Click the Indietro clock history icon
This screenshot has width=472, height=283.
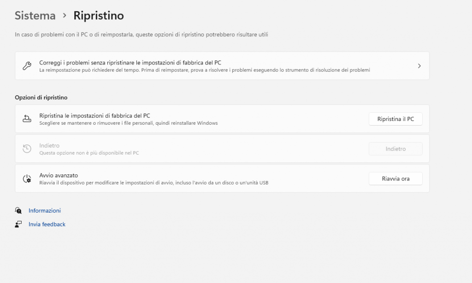tap(27, 149)
